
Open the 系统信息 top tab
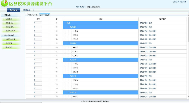[14, 10]
